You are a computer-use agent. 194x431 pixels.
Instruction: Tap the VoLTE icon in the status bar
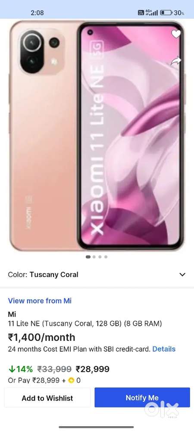[x=141, y=12]
